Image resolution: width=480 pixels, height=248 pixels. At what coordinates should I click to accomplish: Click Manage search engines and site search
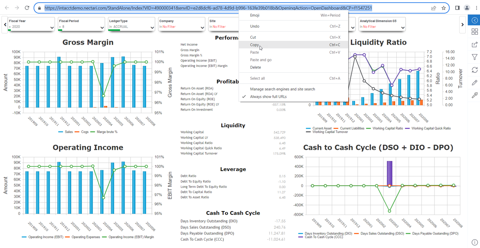(282, 89)
